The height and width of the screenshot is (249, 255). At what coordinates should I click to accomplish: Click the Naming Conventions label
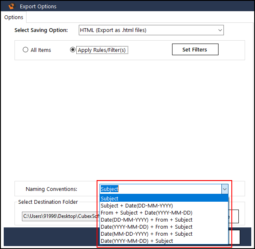tap(51, 189)
